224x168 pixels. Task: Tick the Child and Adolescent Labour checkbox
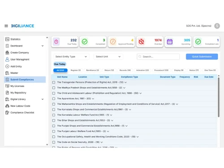tap(54, 93)
